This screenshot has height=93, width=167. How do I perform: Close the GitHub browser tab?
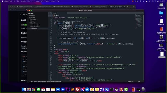[x=124, y=7]
